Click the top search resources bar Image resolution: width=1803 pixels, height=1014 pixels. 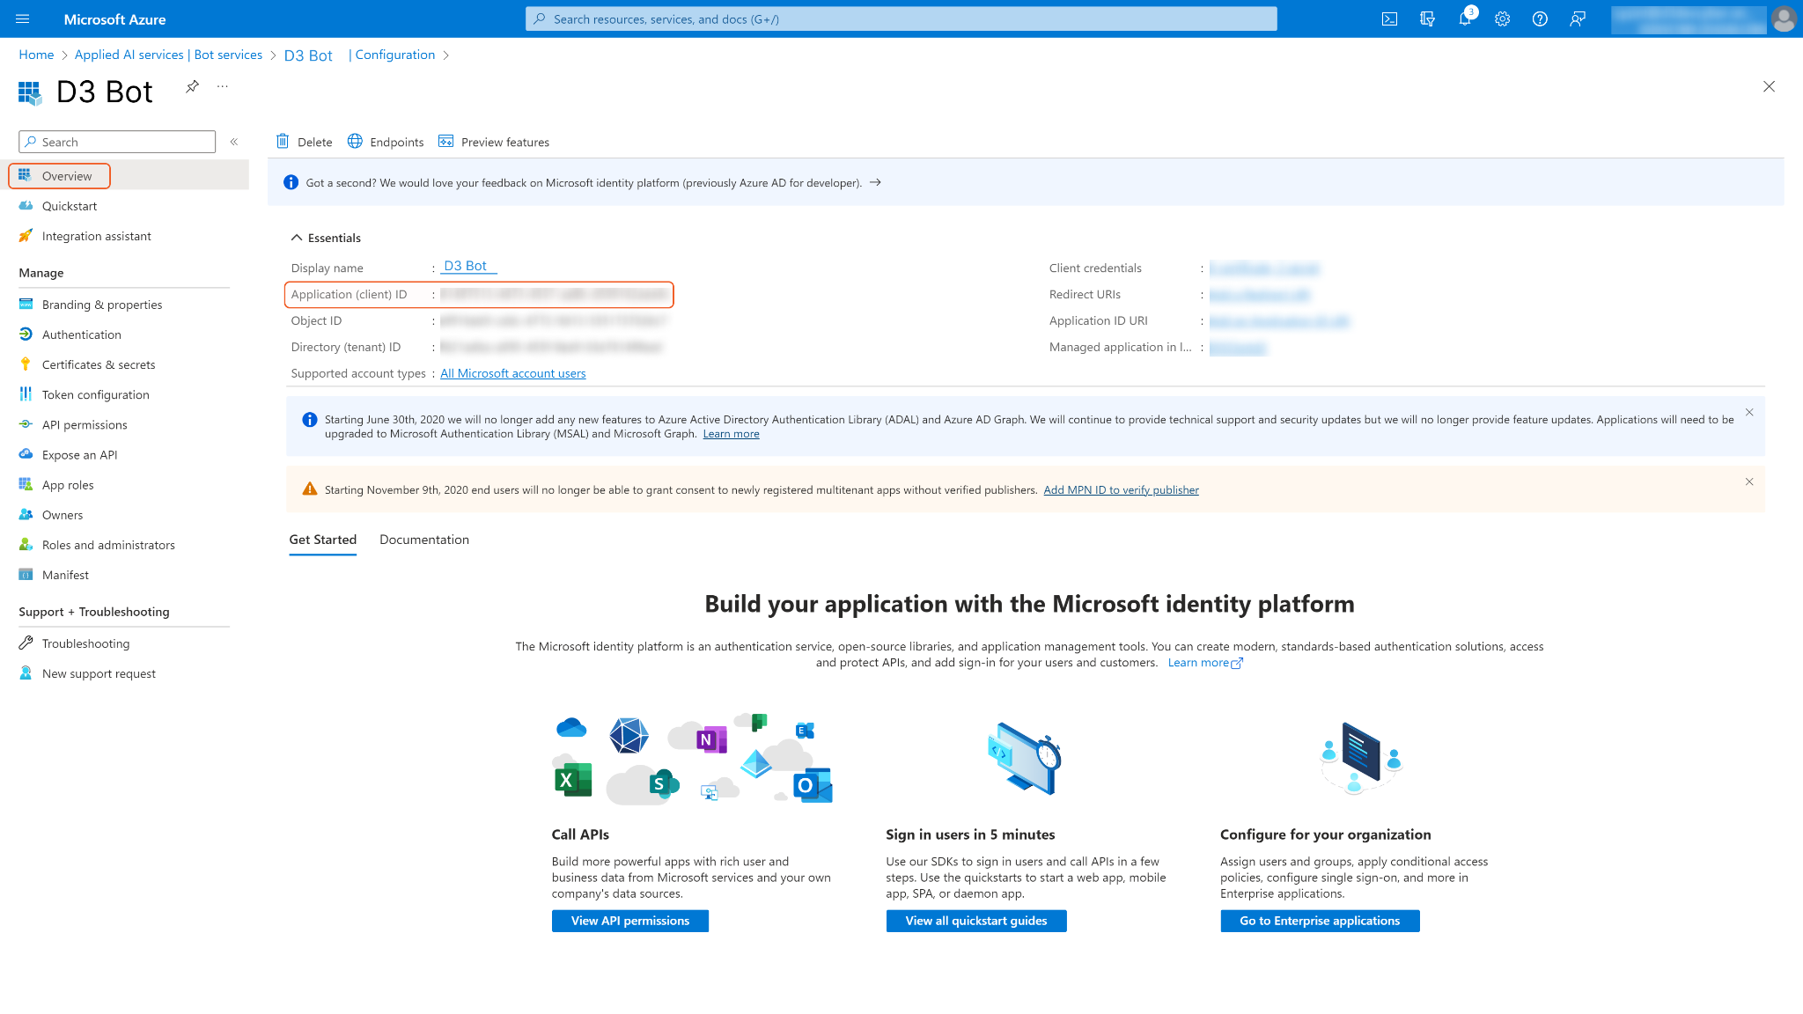(x=901, y=18)
